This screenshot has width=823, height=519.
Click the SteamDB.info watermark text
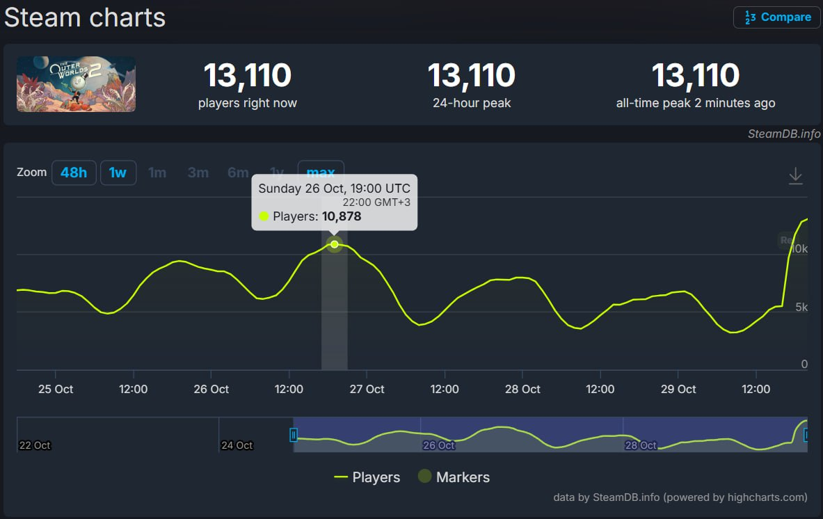point(783,134)
